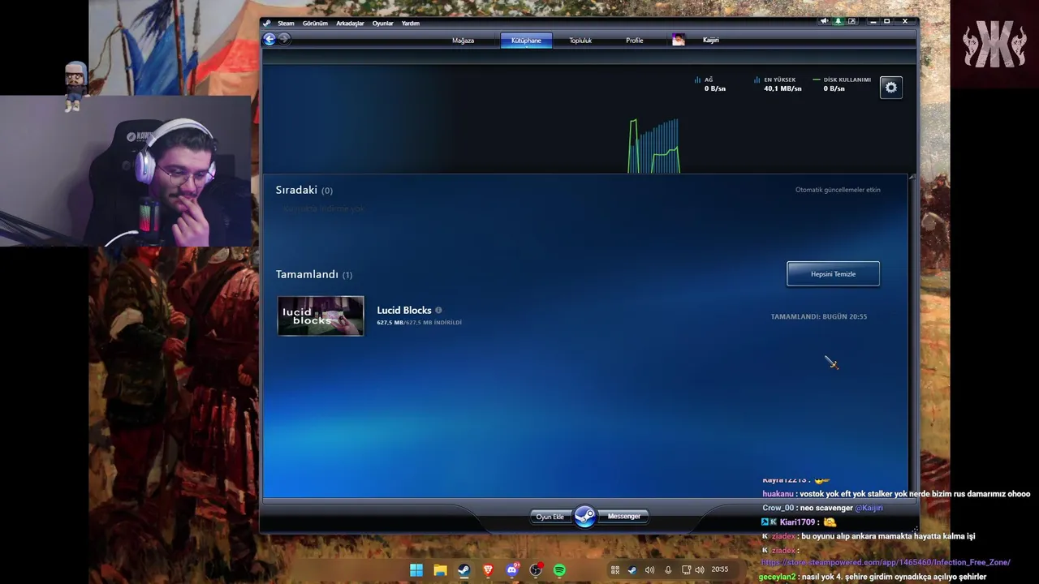Click the @Kaijiri mention in chat
1039x584 pixels.
point(869,508)
